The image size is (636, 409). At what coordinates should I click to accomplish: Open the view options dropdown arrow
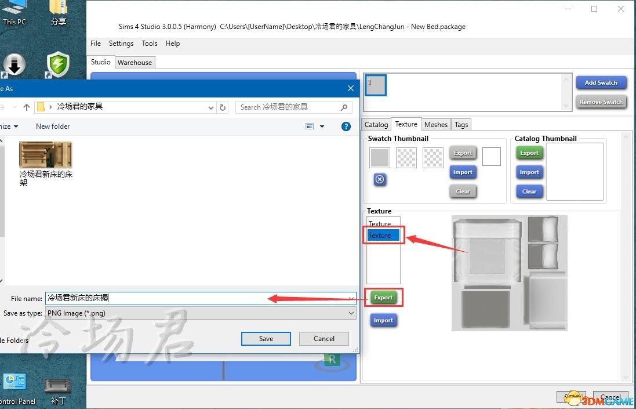(x=322, y=126)
